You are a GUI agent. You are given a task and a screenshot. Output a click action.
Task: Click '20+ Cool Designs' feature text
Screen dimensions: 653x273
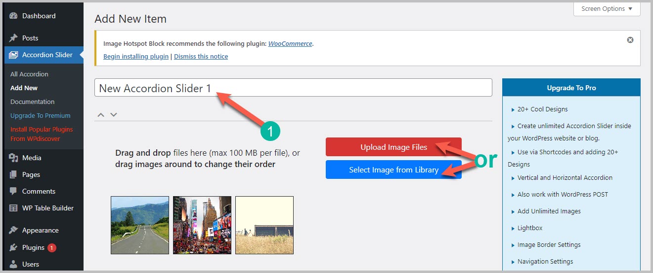542,109
